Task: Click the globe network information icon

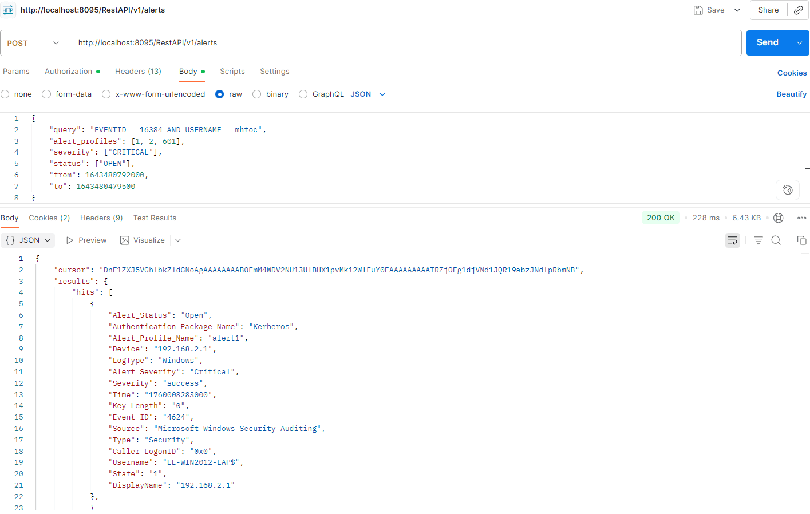Action: 778,218
